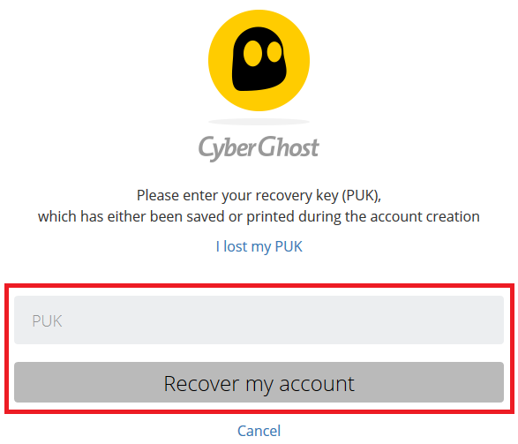Image resolution: width=518 pixels, height=444 pixels.
Task: Click the "Please enter your recovery key" line
Action: click(x=259, y=196)
